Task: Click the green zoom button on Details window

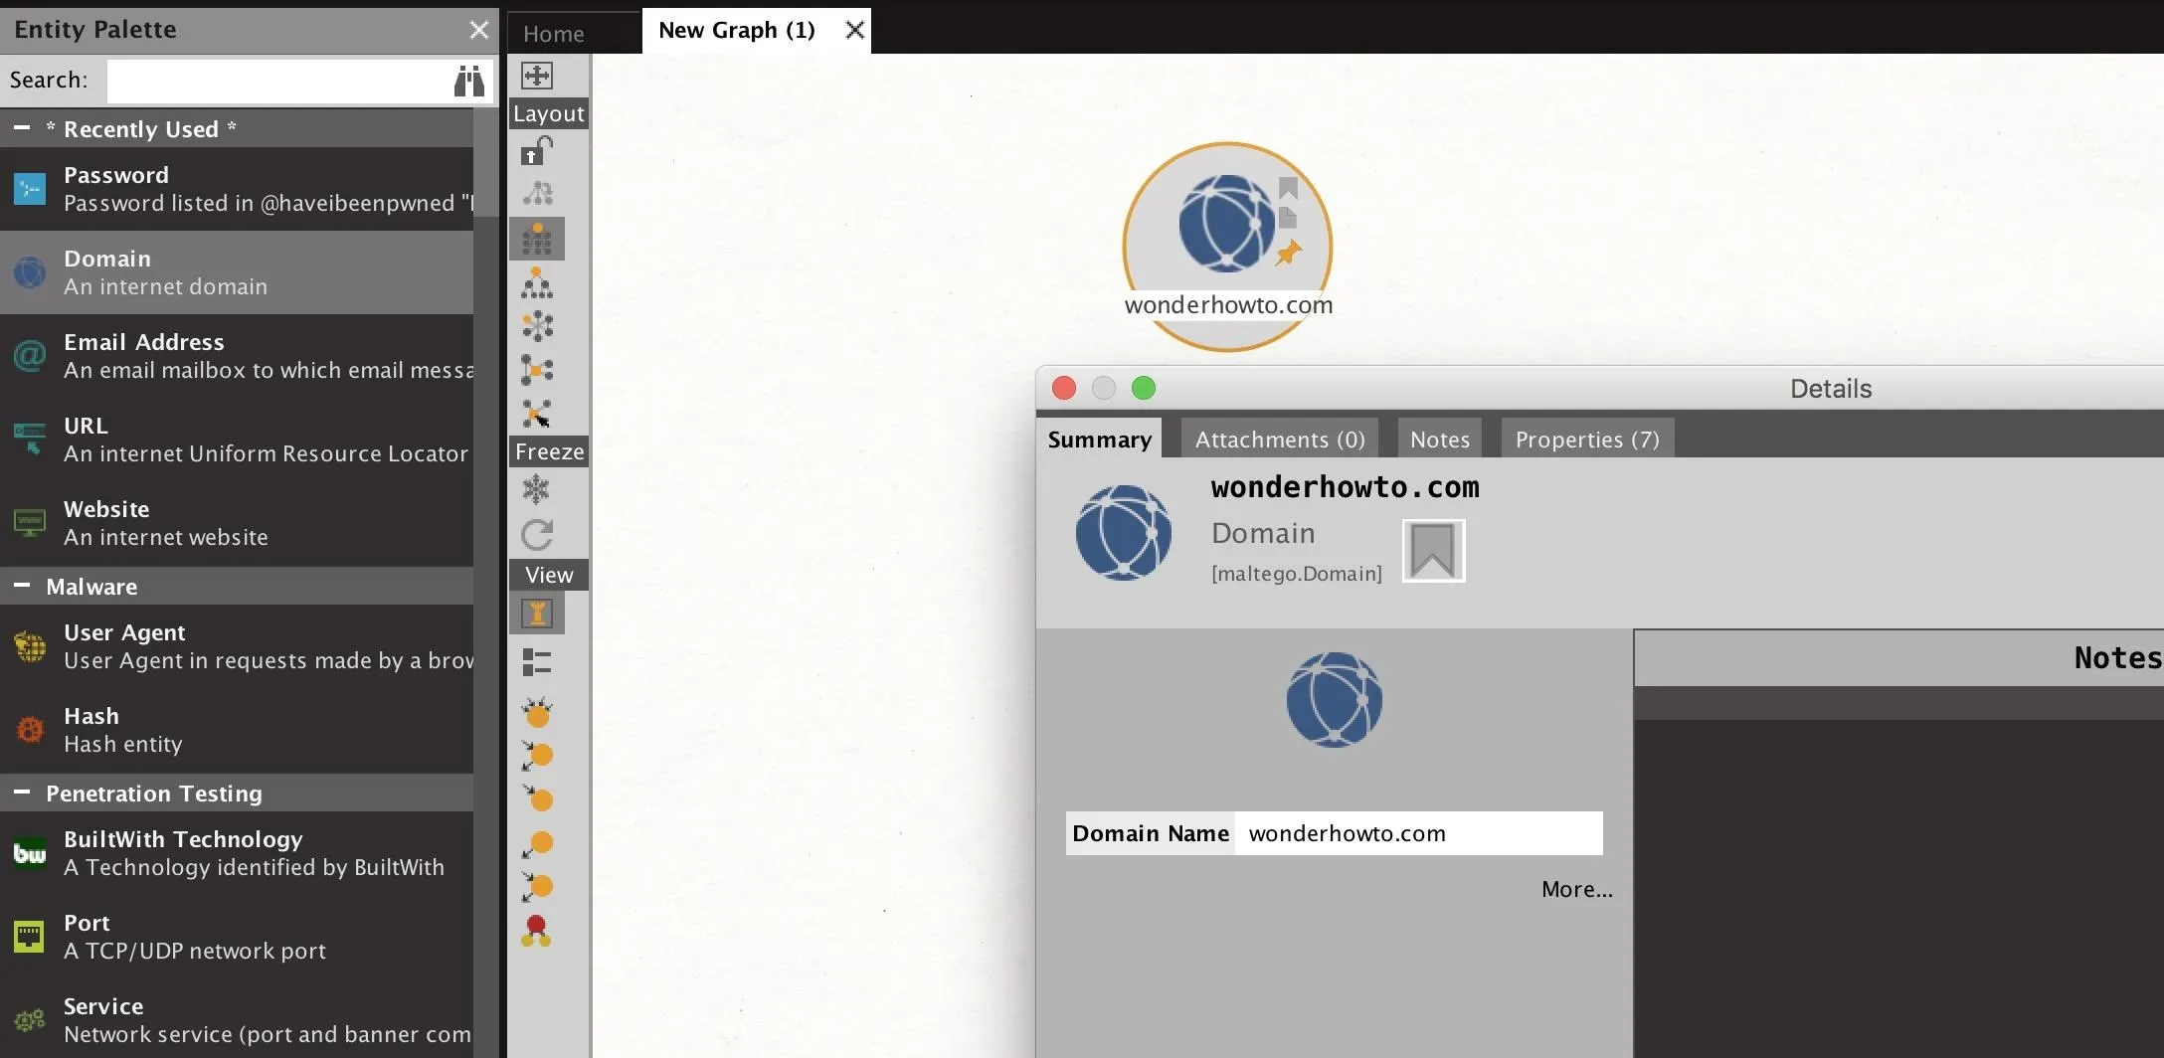Action: tap(1144, 388)
